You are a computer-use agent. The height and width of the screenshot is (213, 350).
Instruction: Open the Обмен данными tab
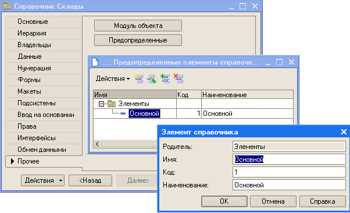[x=44, y=150]
